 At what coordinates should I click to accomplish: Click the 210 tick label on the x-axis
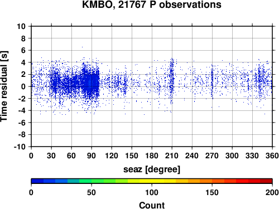[172, 155]
